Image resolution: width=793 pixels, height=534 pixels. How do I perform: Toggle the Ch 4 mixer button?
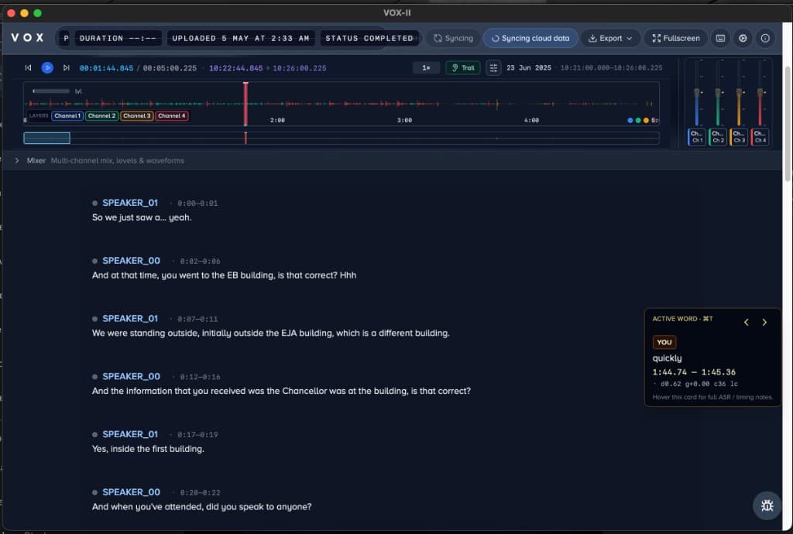pos(760,137)
